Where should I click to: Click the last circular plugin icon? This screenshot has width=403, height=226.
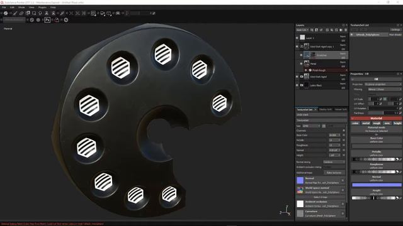pyautogui.click(x=66, y=19)
